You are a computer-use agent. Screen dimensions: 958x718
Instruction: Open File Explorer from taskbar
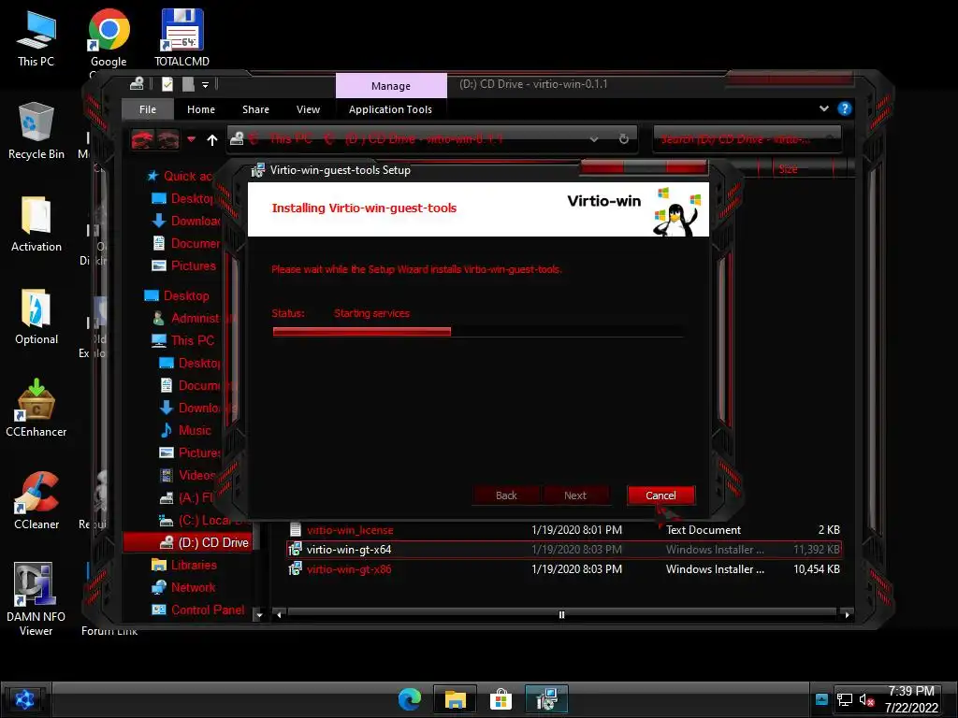[x=456, y=699]
